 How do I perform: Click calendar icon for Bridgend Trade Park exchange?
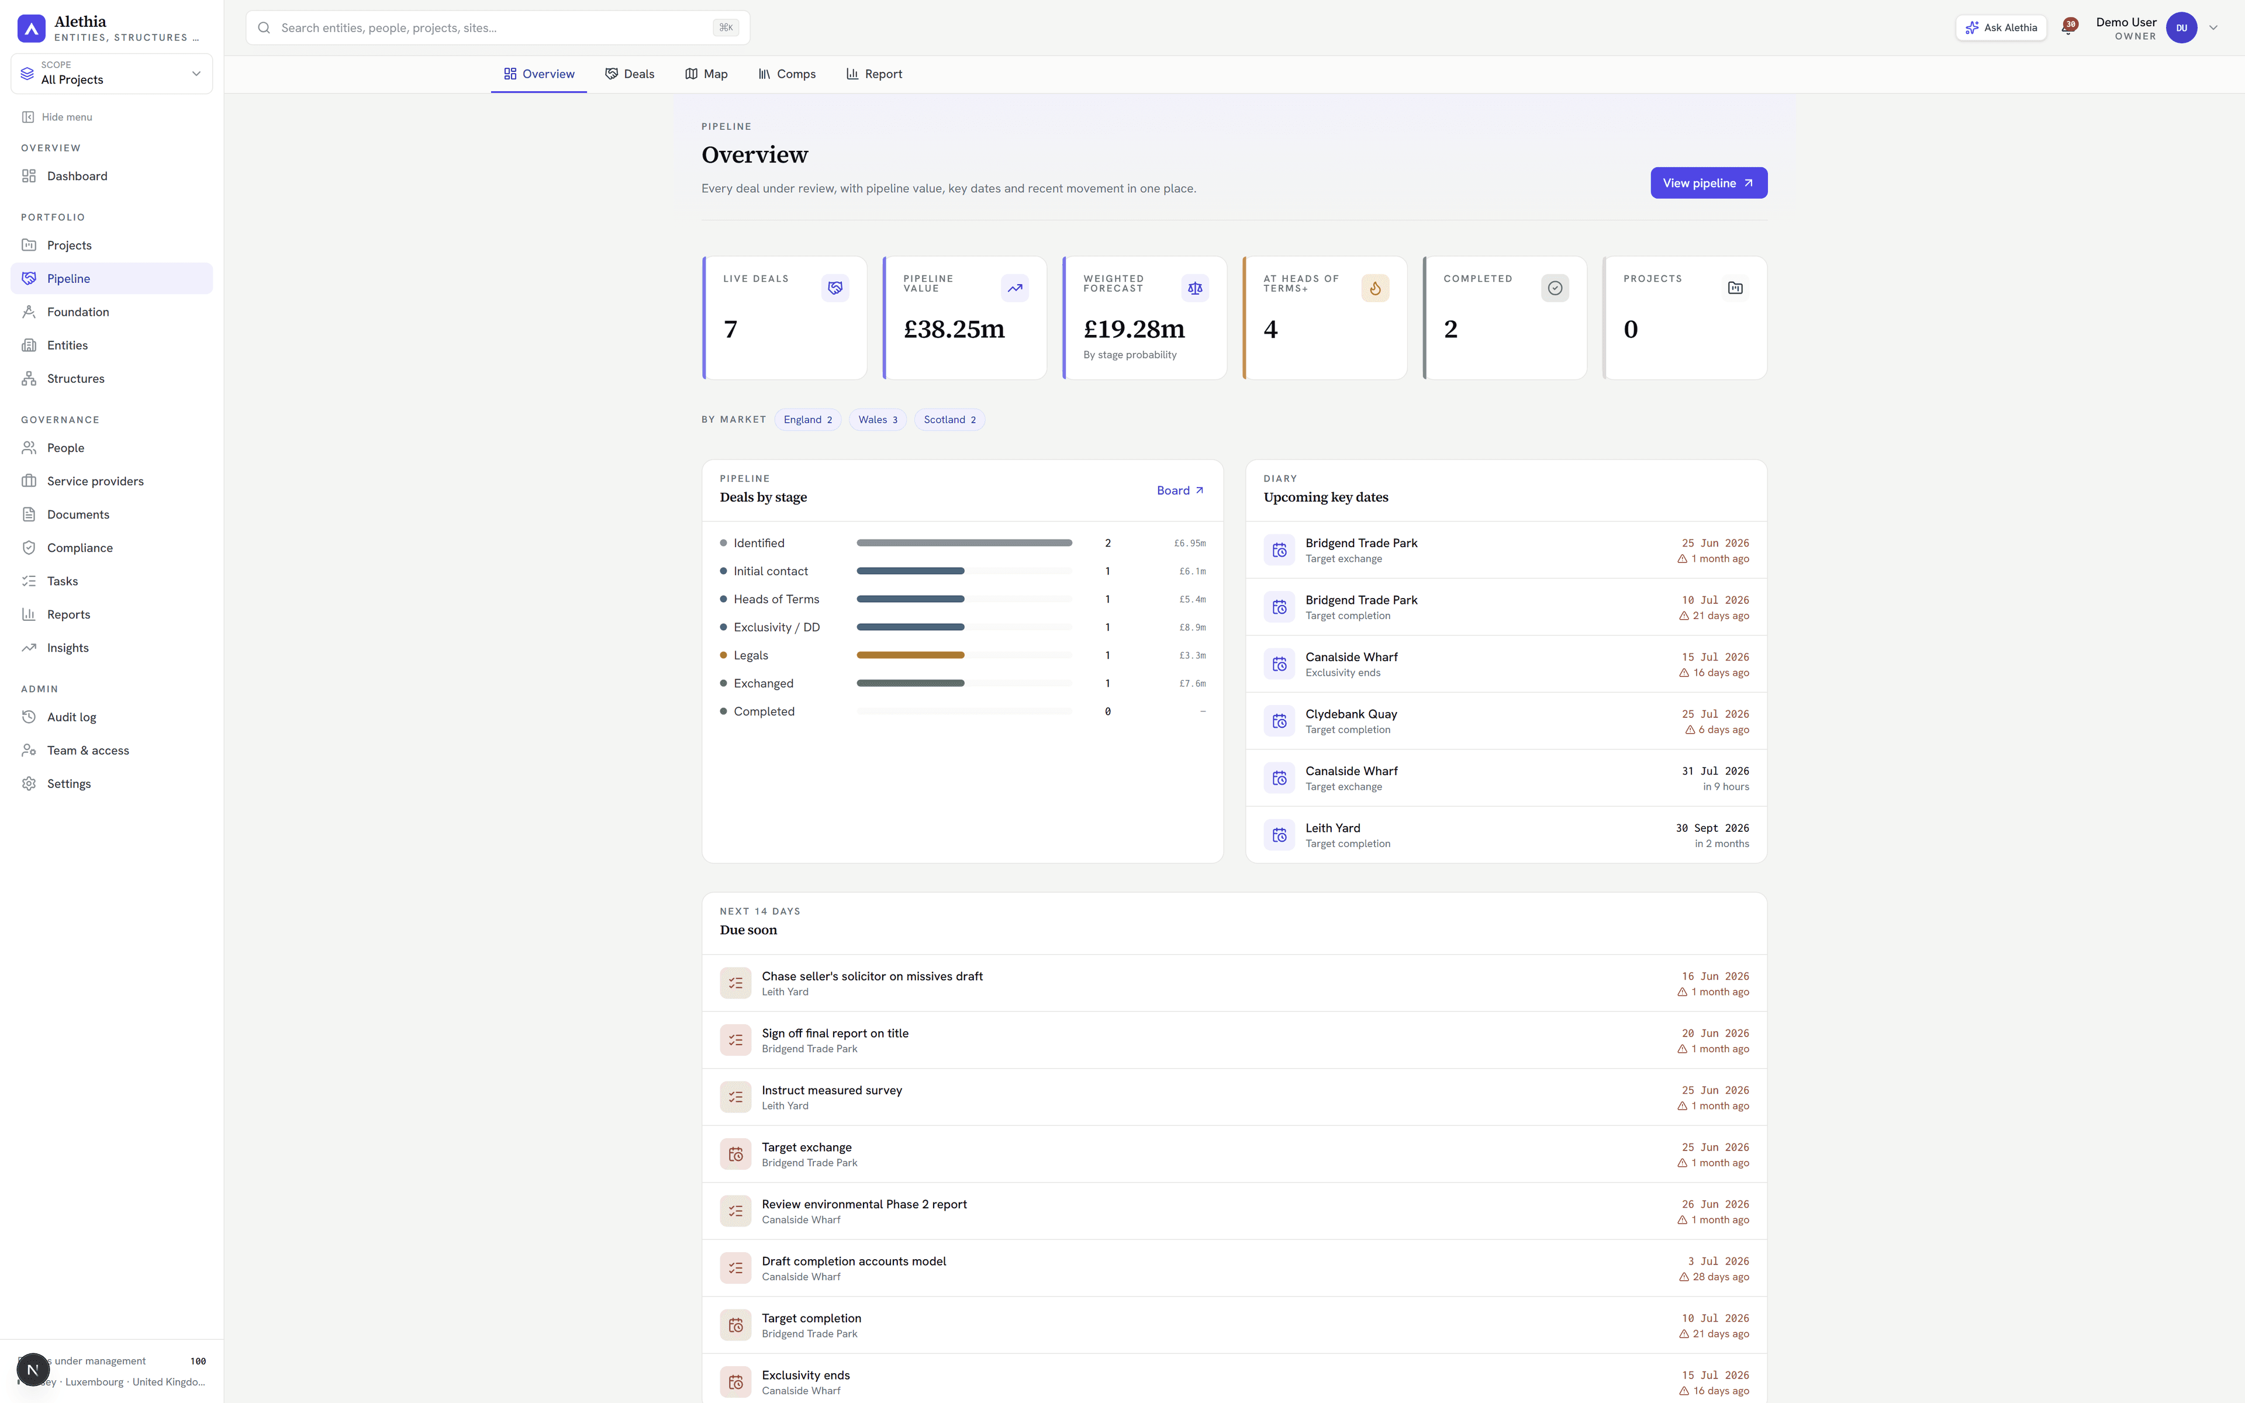coord(1279,550)
